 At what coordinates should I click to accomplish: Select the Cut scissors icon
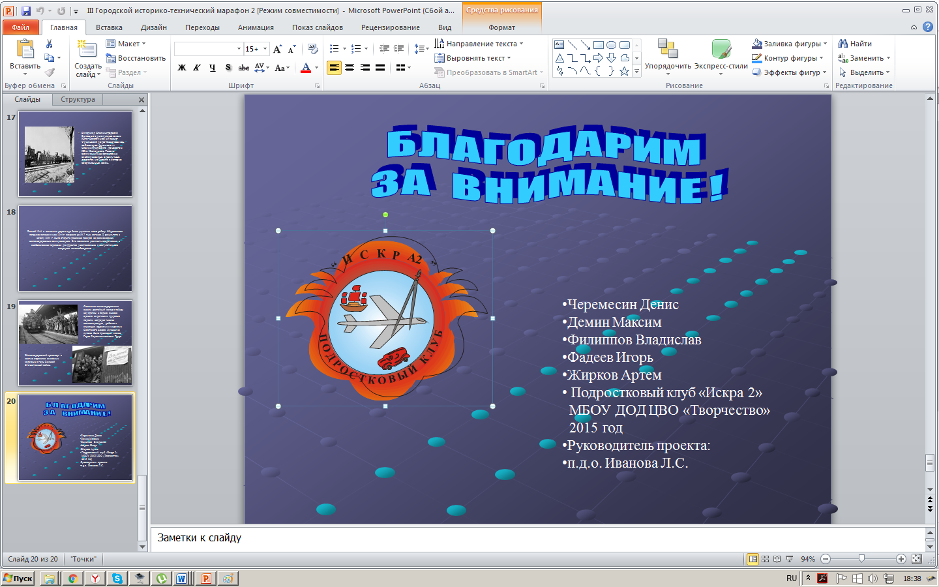(49, 44)
